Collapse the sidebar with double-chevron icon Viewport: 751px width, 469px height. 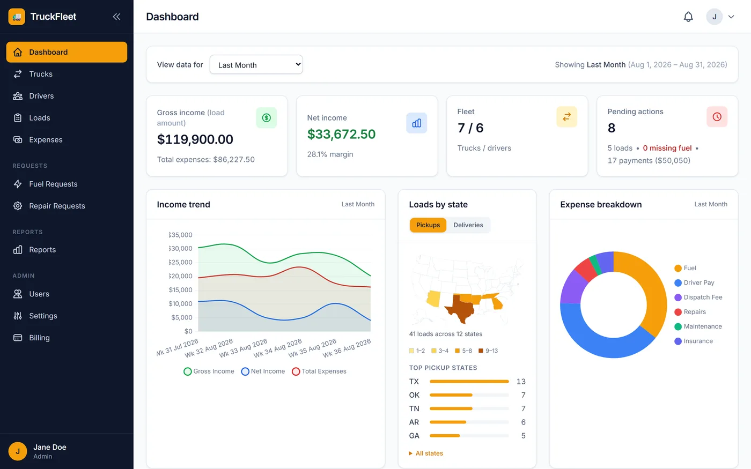116,17
